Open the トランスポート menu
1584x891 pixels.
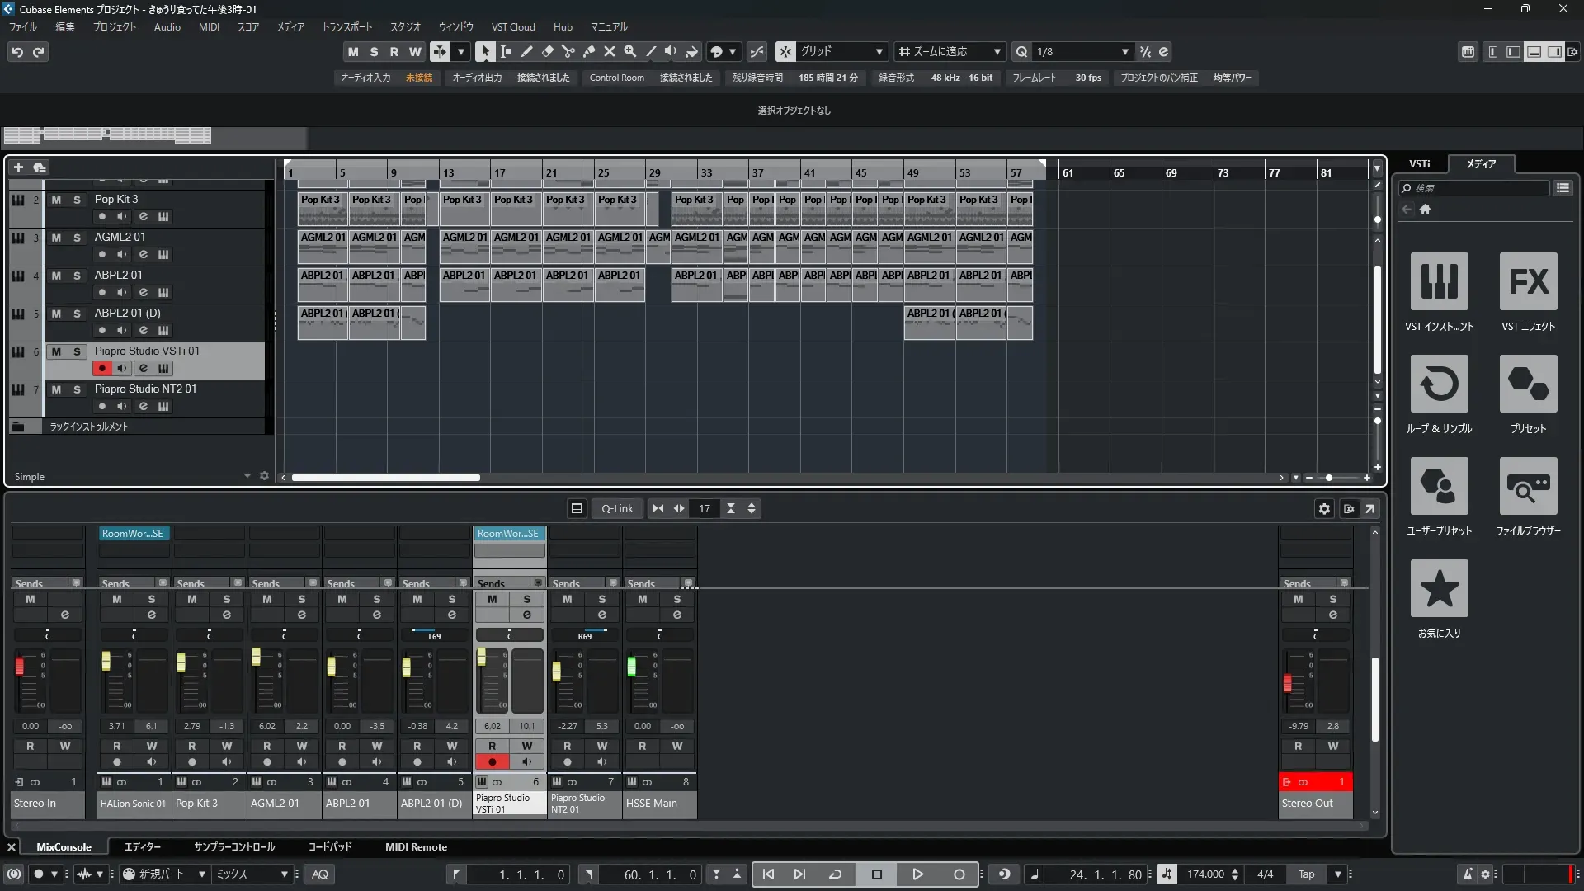(346, 26)
